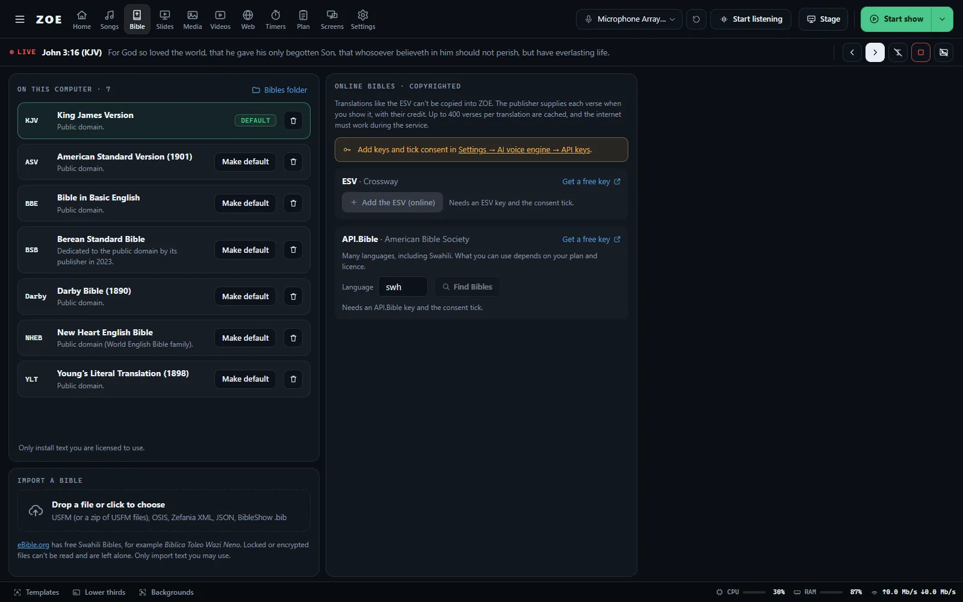Go to the previous verse arrow
The image size is (963, 602).
tap(852, 52)
